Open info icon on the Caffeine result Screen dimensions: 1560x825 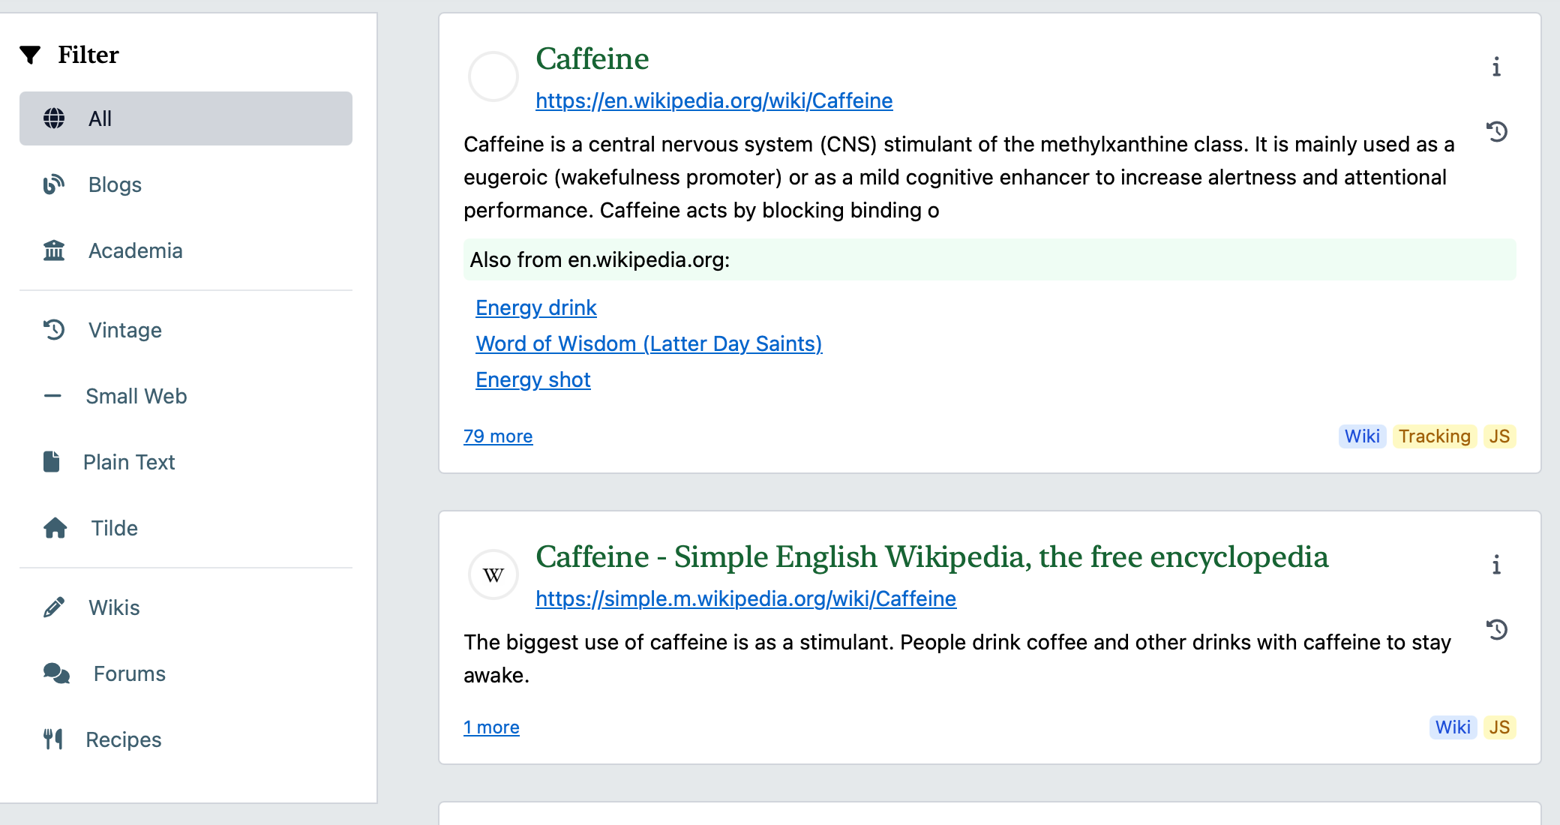(1496, 67)
